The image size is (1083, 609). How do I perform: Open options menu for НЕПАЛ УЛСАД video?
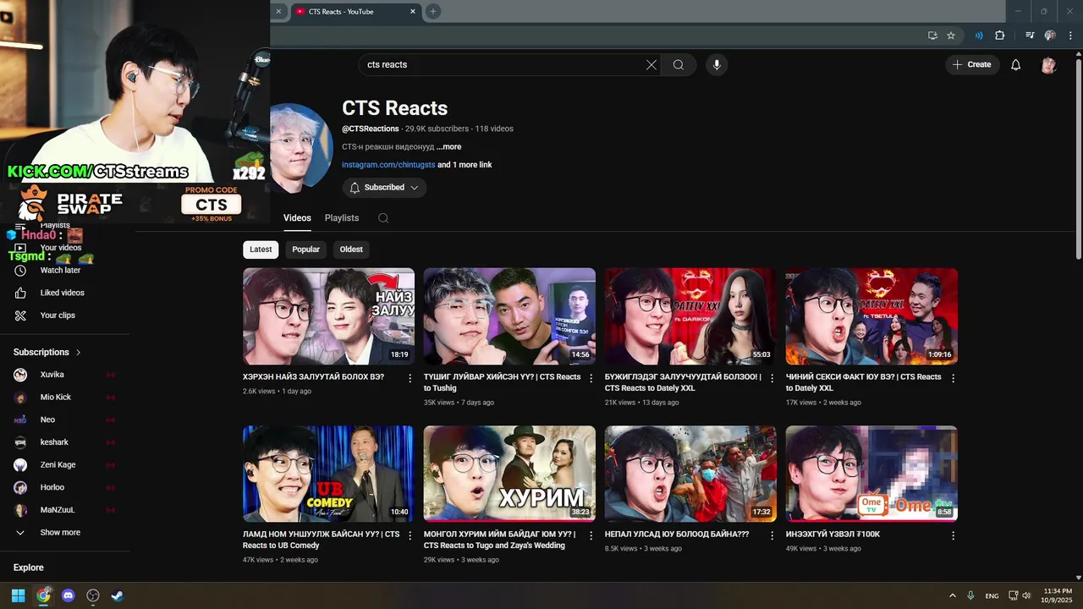772,535
